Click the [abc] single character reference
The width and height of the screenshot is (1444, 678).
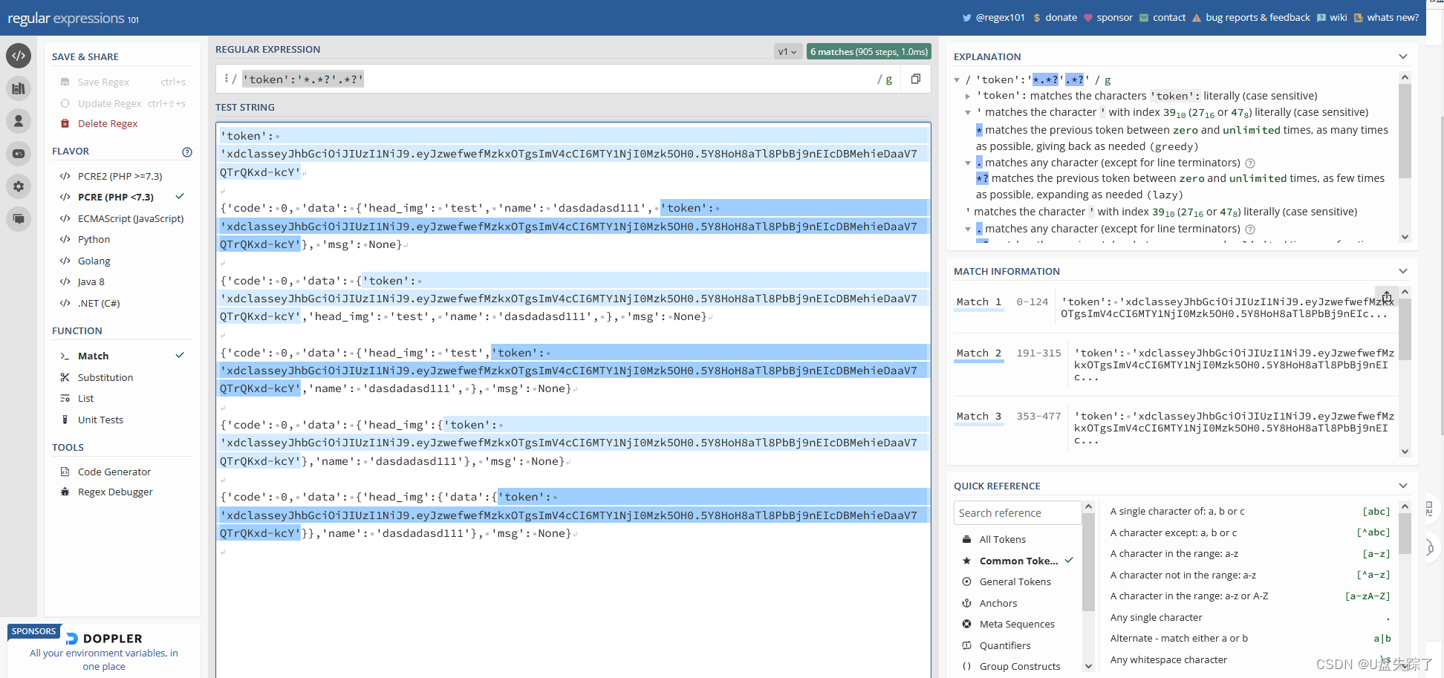coord(1376,512)
